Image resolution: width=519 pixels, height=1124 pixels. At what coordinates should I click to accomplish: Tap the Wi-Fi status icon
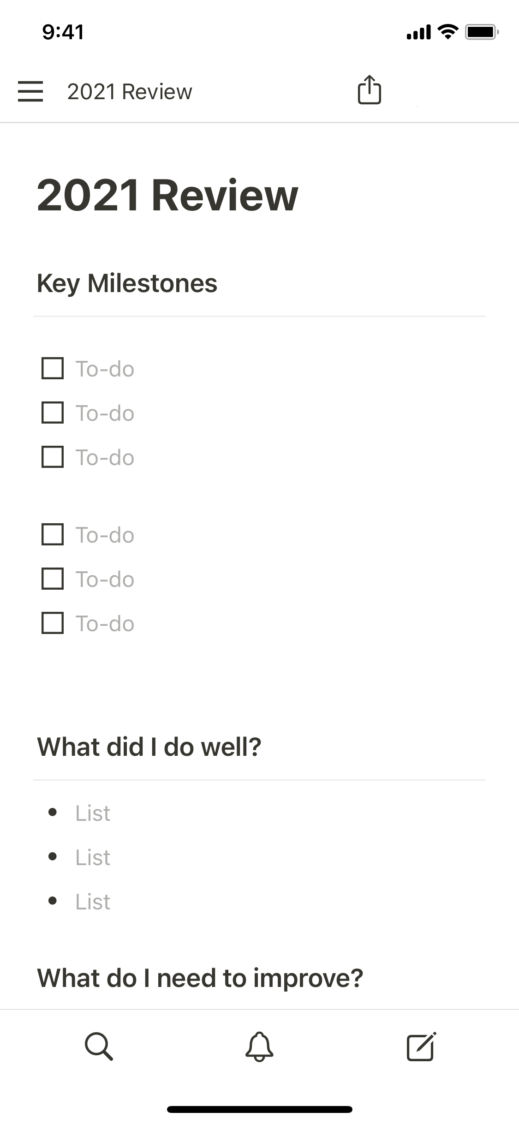click(x=447, y=32)
